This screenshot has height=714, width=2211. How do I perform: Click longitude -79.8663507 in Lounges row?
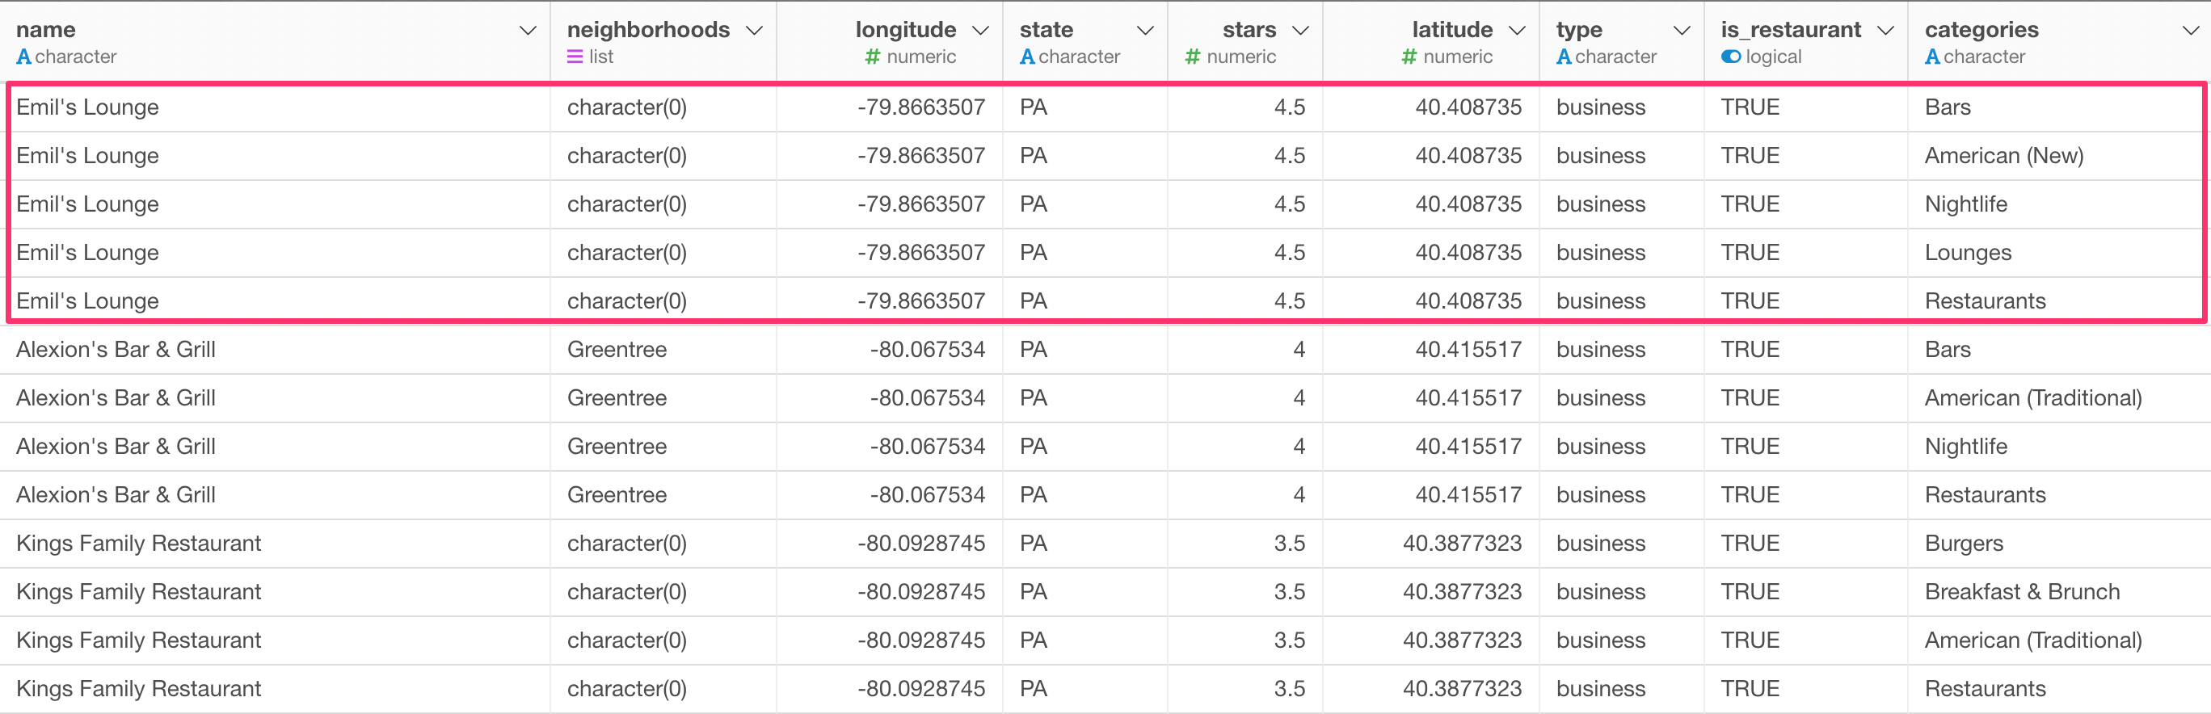pos(921,252)
